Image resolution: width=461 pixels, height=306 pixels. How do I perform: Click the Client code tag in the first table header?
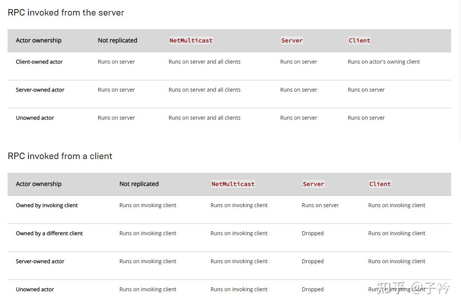click(360, 41)
